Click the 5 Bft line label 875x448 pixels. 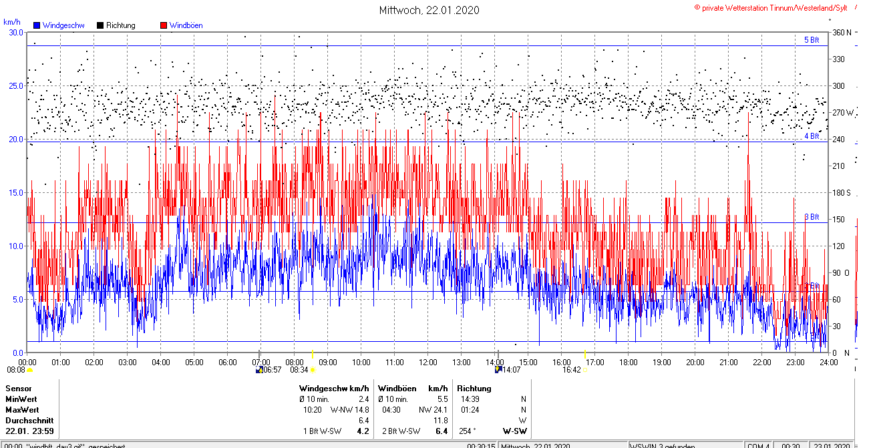(812, 40)
